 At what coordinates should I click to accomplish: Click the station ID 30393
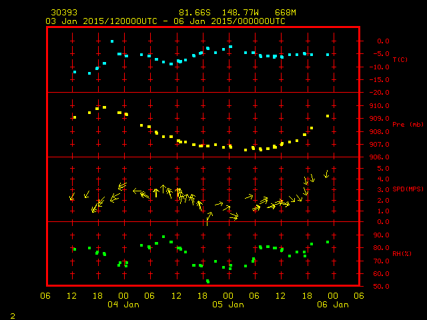[64, 13]
